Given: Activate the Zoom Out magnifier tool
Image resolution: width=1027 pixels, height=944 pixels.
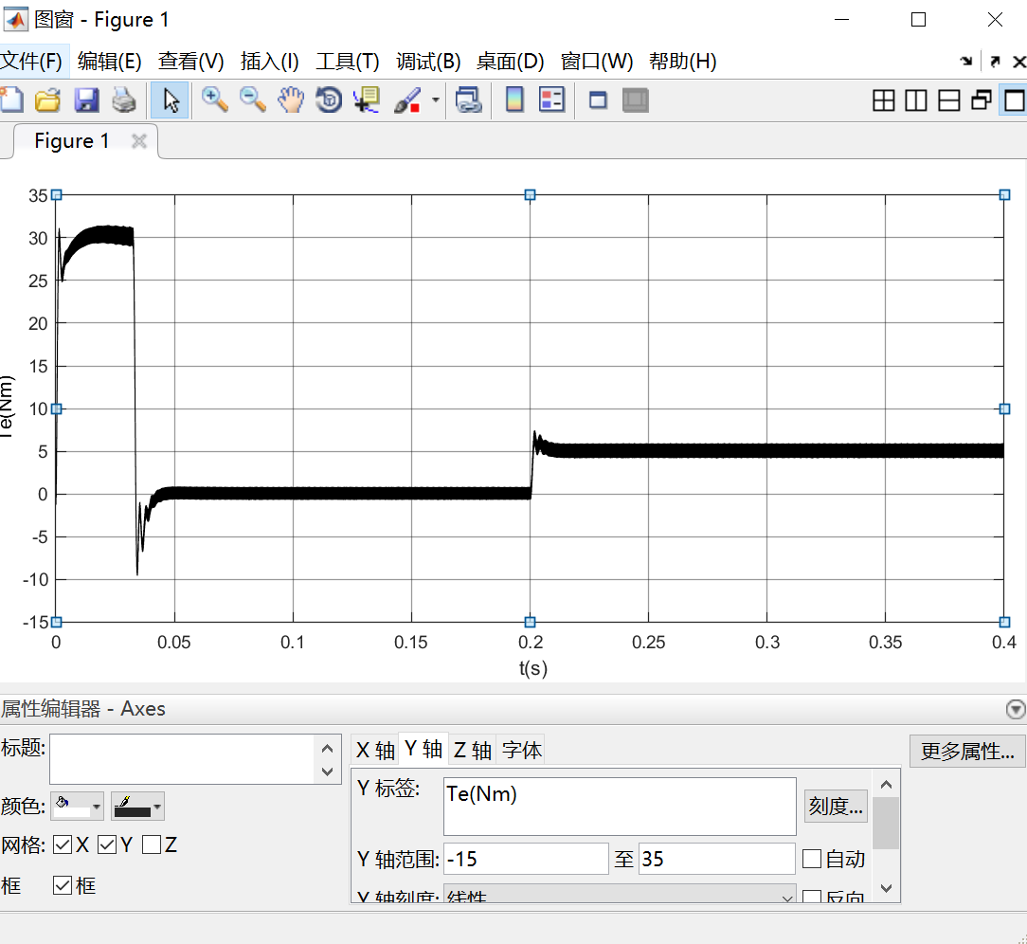Looking at the screenshot, I should 252,100.
